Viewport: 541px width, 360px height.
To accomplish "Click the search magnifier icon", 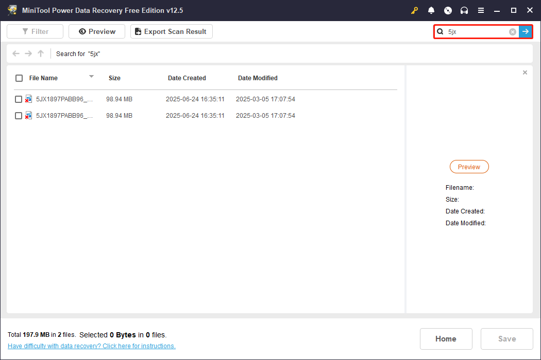I will (x=440, y=32).
